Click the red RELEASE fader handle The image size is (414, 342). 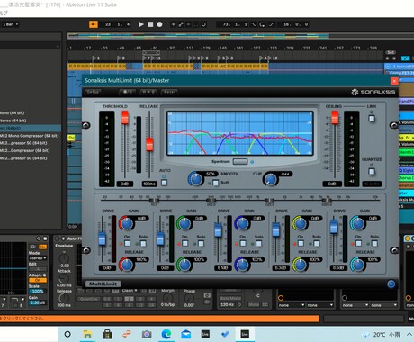pyautogui.click(x=149, y=144)
